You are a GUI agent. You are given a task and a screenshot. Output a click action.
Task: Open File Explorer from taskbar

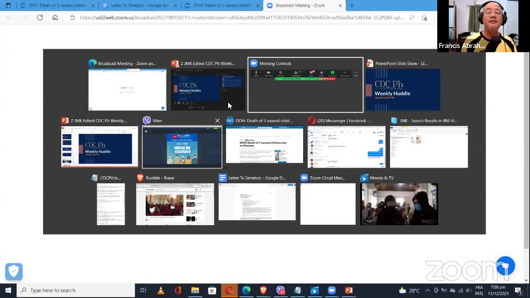[x=195, y=290]
